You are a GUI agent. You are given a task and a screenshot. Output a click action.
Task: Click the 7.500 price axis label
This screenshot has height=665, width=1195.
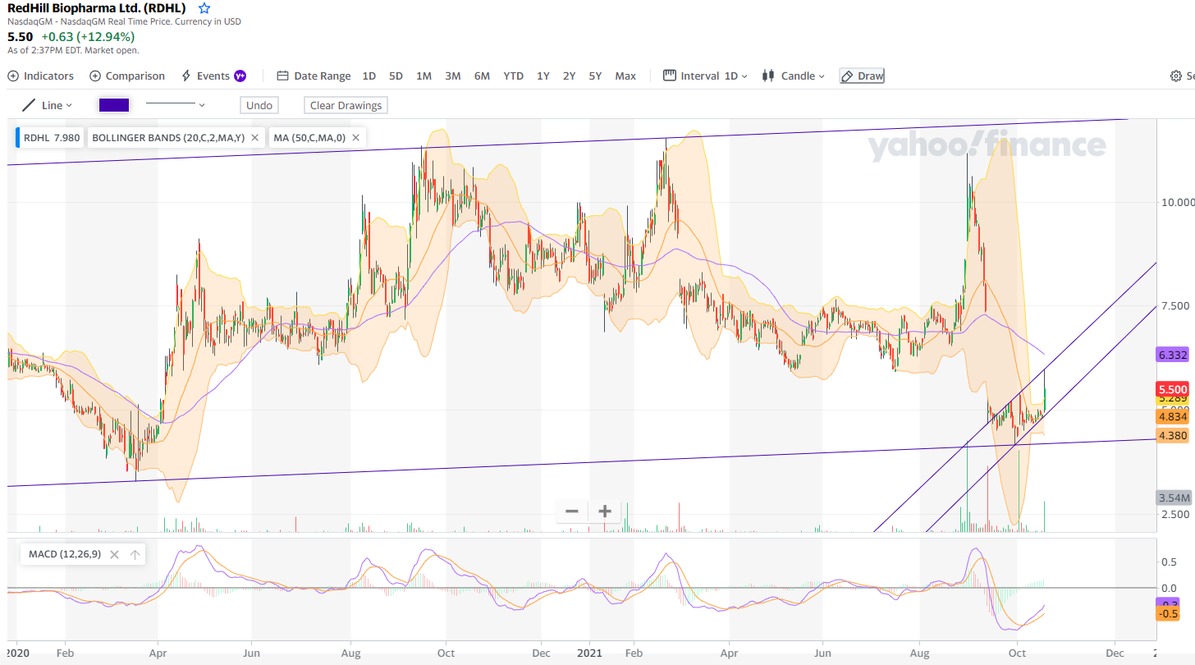[1174, 306]
